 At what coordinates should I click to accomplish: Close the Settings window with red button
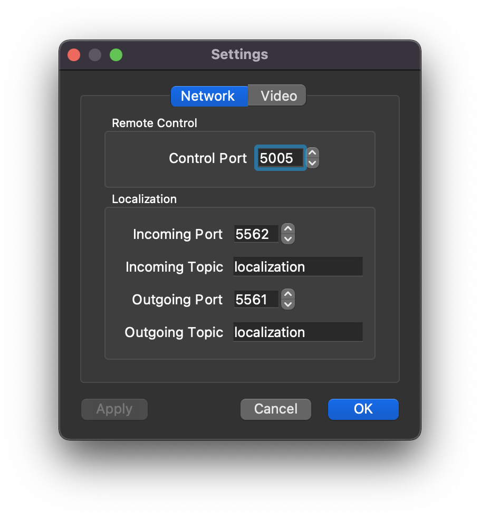[x=74, y=55]
